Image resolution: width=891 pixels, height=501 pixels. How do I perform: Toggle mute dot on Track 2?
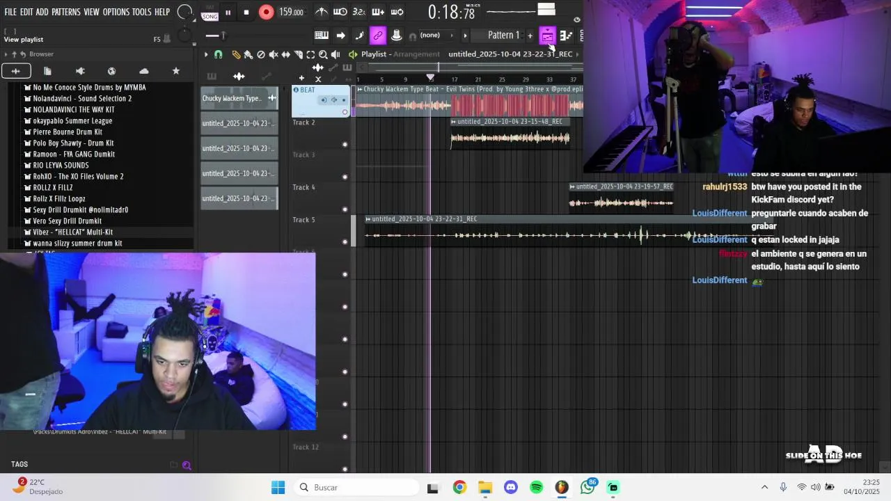click(345, 144)
